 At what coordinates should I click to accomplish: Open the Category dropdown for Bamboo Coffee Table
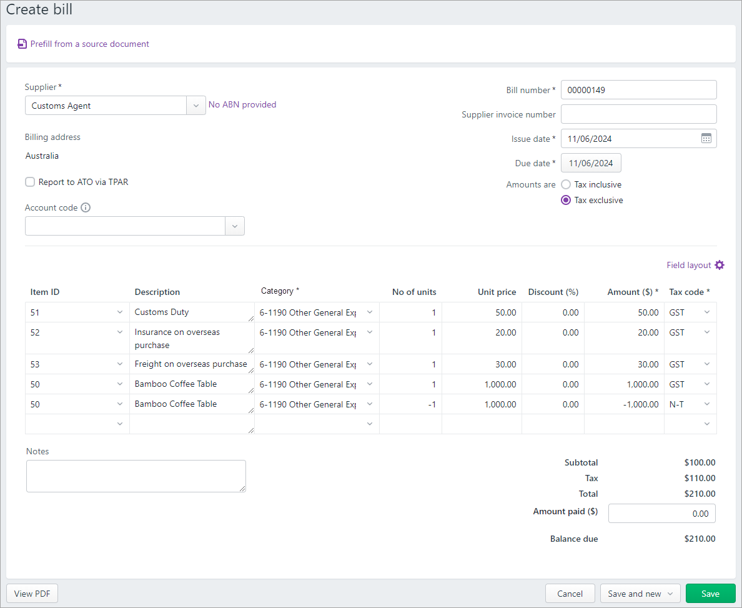370,384
